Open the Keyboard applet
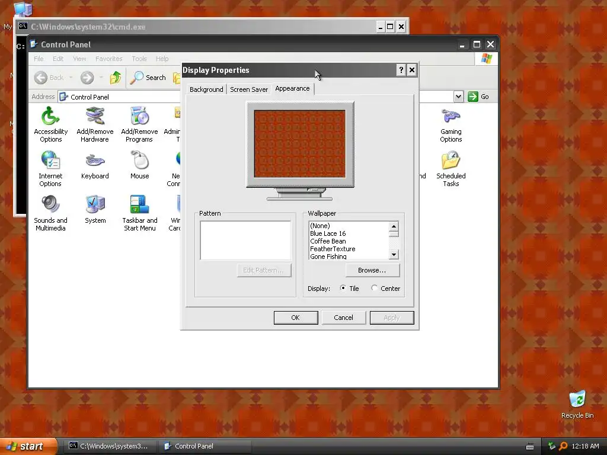The height and width of the screenshot is (455, 607). (95, 166)
